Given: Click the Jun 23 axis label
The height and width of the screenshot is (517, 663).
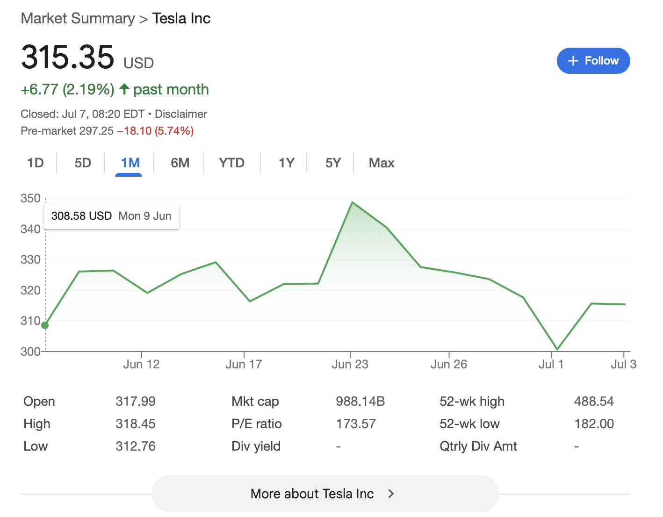Looking at the screenshot, I should point(350,364).
